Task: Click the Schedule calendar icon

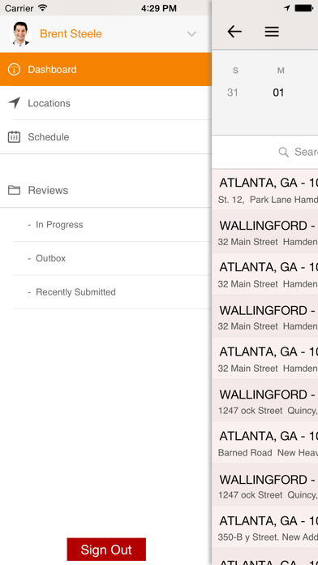Action: tap(14, 137)
